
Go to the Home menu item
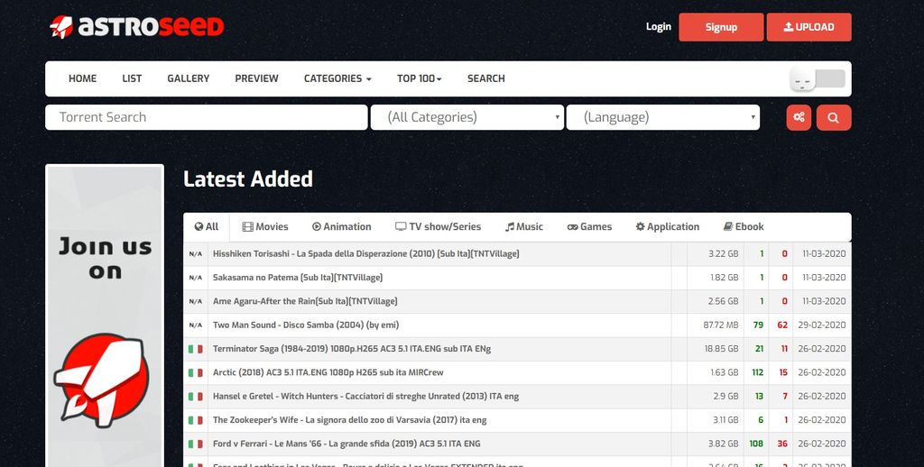tap(82, 78)
